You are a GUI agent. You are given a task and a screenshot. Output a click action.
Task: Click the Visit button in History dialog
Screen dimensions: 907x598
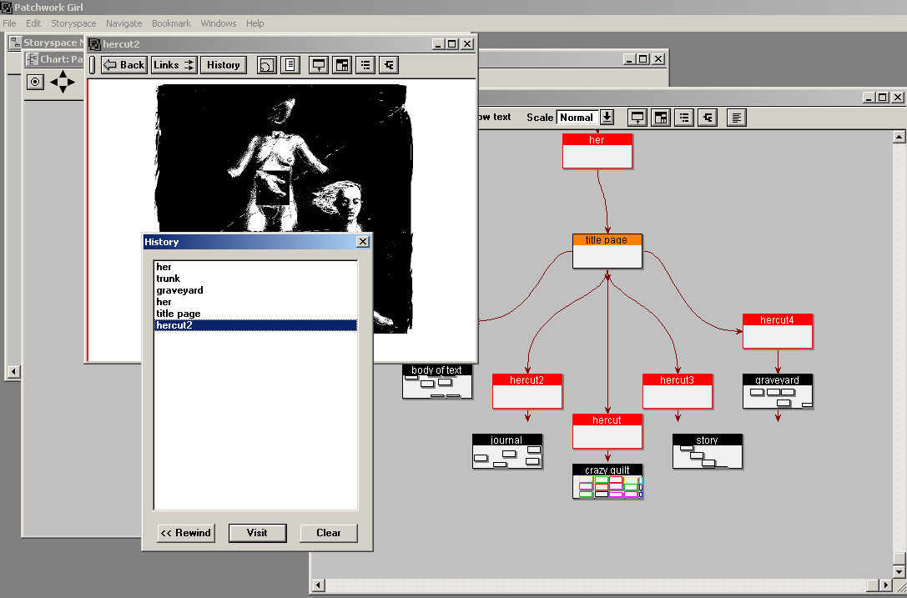click(x=257, y=533)
